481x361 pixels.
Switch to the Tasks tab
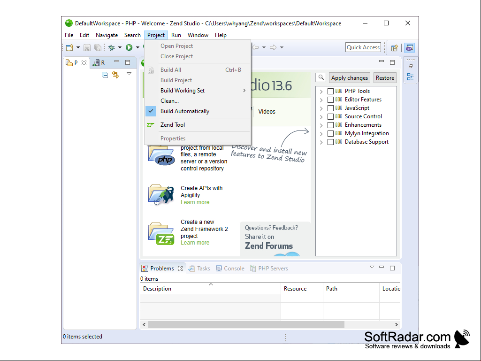[x=199, y=269]
